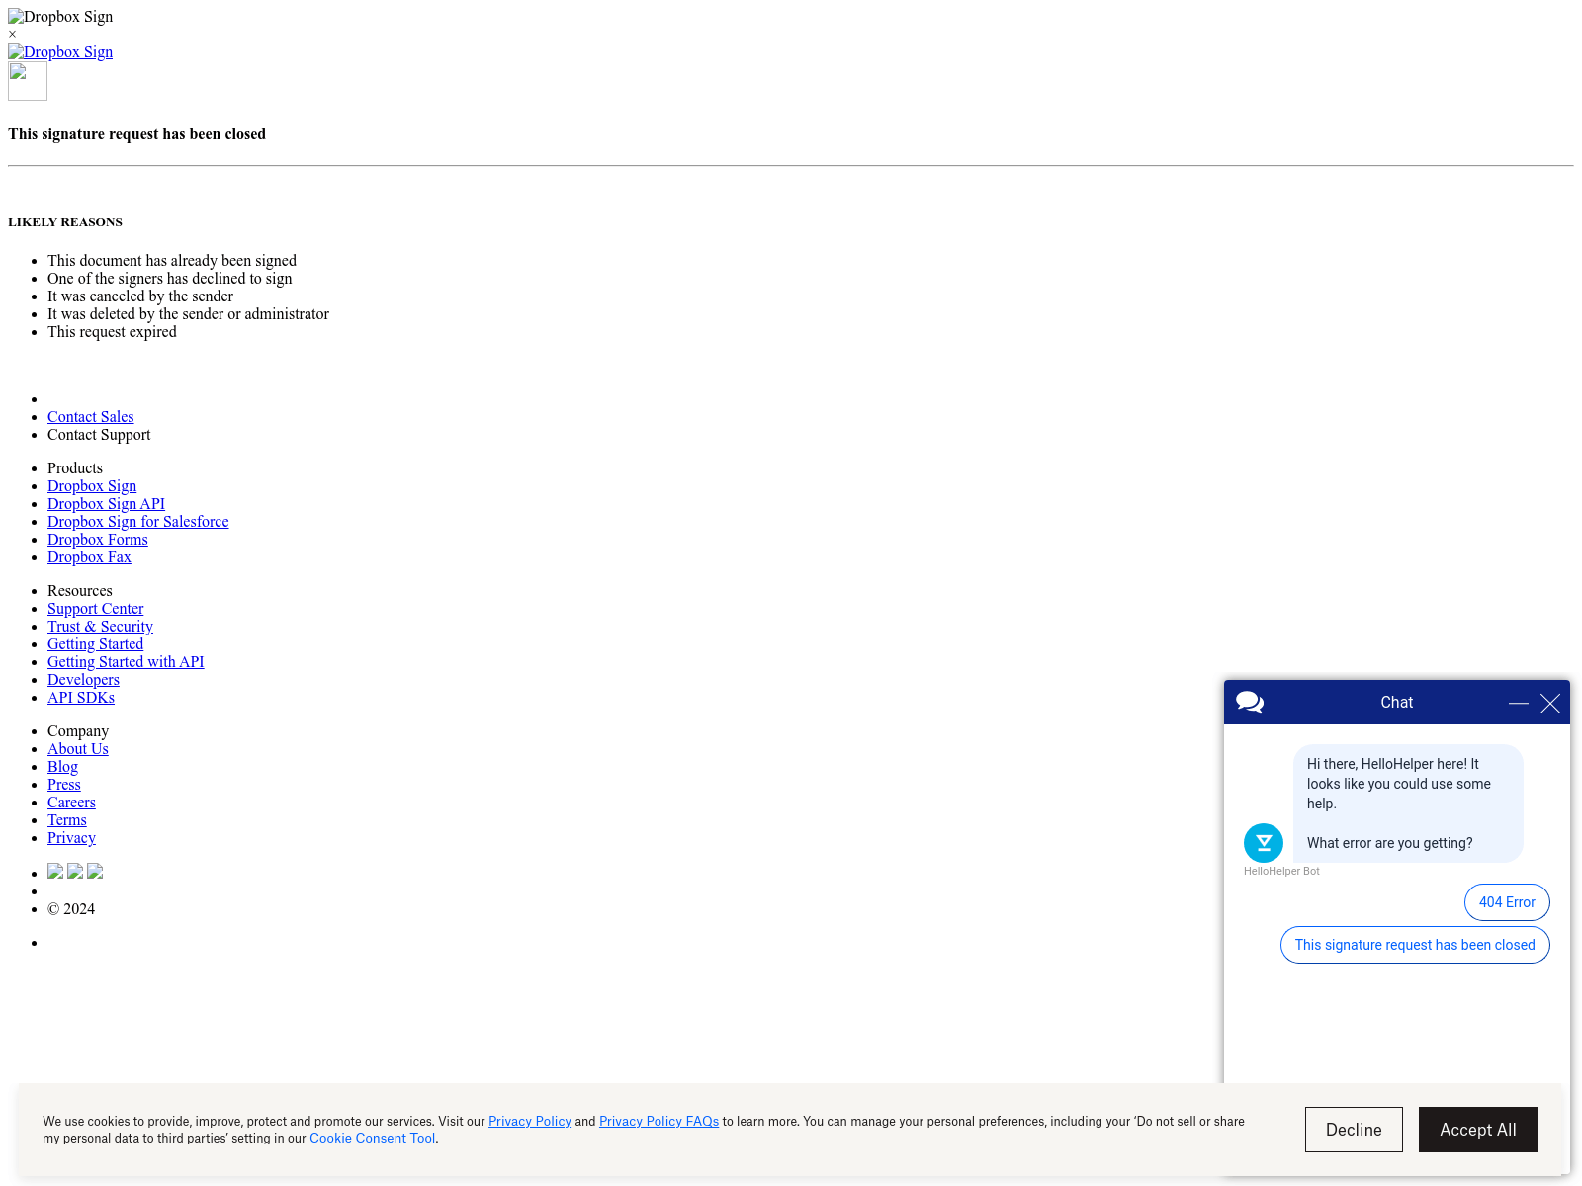
Task: Open the Press link
Action: [x=64, y=785]
